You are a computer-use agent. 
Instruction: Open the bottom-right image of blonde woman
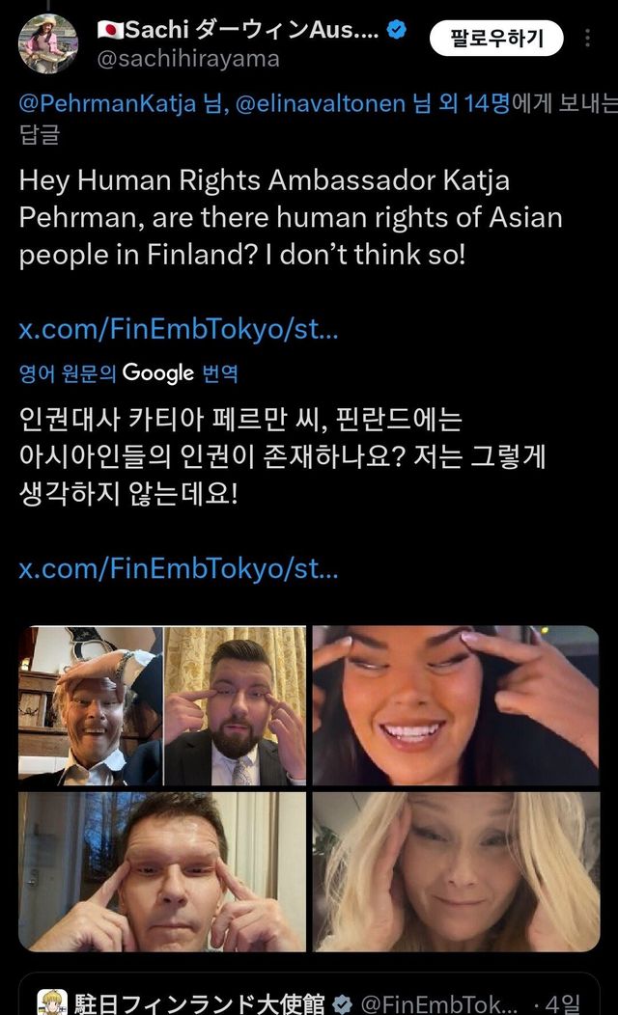tap(456, 872)
